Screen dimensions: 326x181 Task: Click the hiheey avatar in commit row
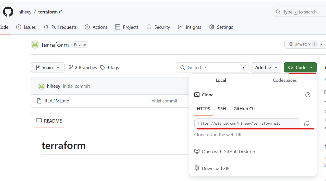coord(41,86)
